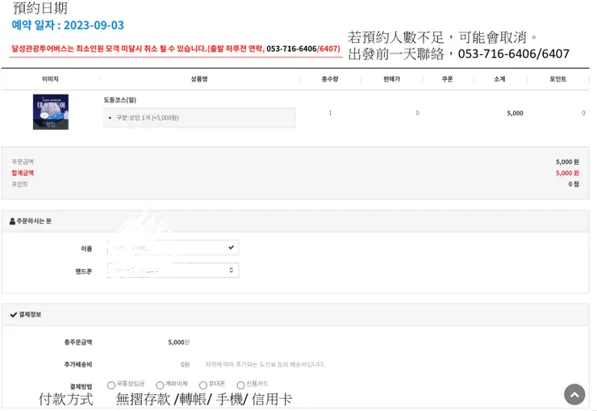Screen dimensions: 597x411
Task: Click the 0 점 points value
Action: (x=574, y=184)
